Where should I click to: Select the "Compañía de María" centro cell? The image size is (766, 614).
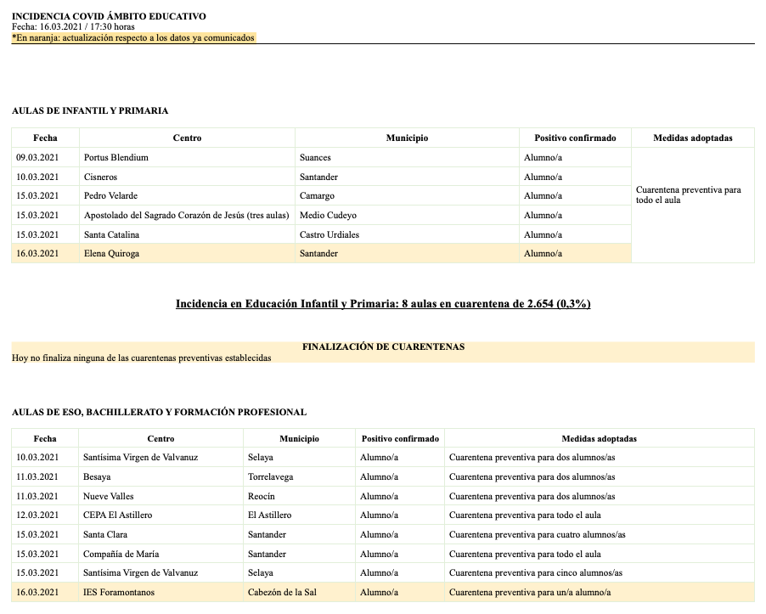(121, 554)
